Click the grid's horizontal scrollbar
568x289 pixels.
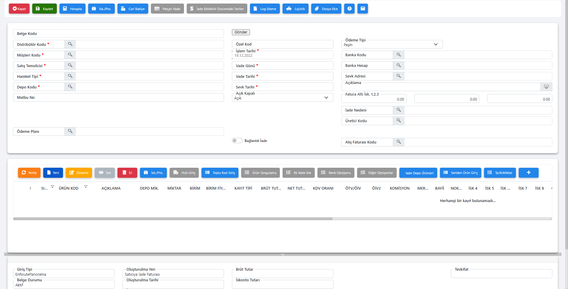(173, 219)
